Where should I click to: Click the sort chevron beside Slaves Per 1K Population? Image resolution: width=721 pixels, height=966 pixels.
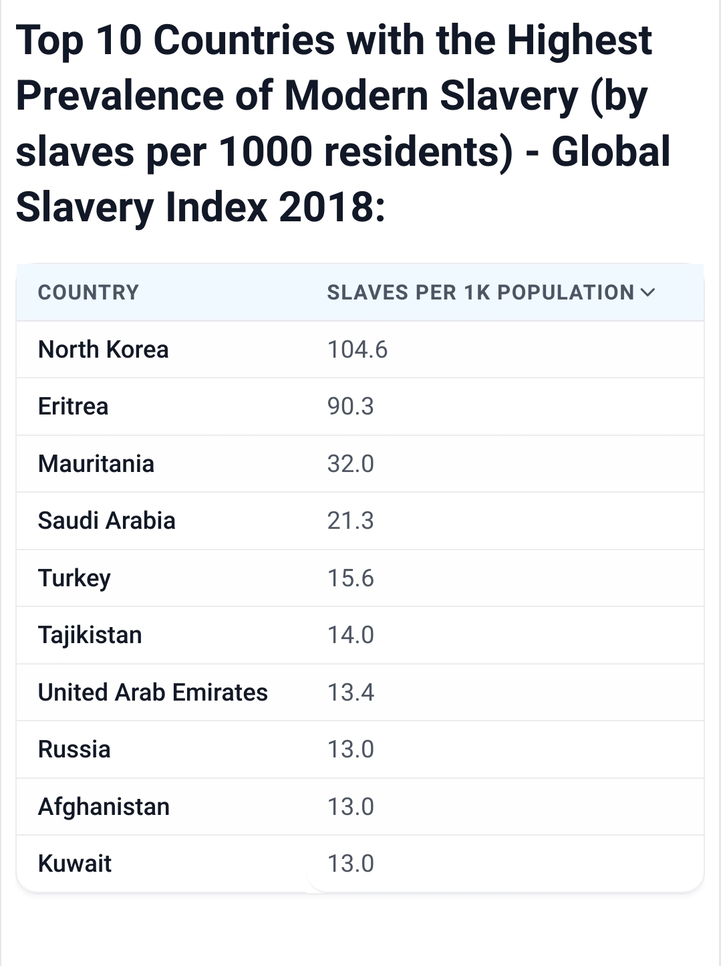[647, 292]
